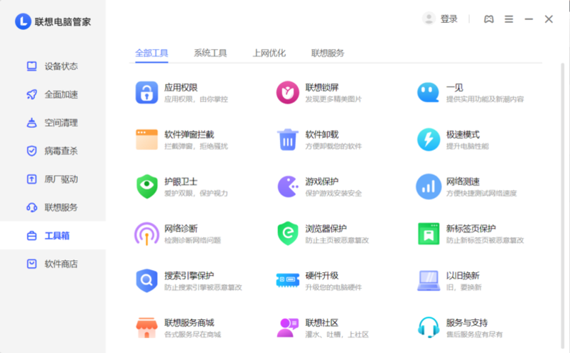Open the 应用权限 lock icon tool

(146, 93)
